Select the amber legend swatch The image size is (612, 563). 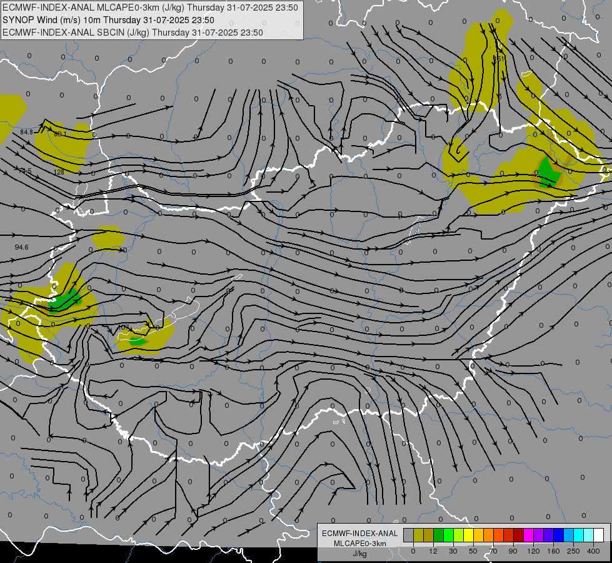[479, 535]
